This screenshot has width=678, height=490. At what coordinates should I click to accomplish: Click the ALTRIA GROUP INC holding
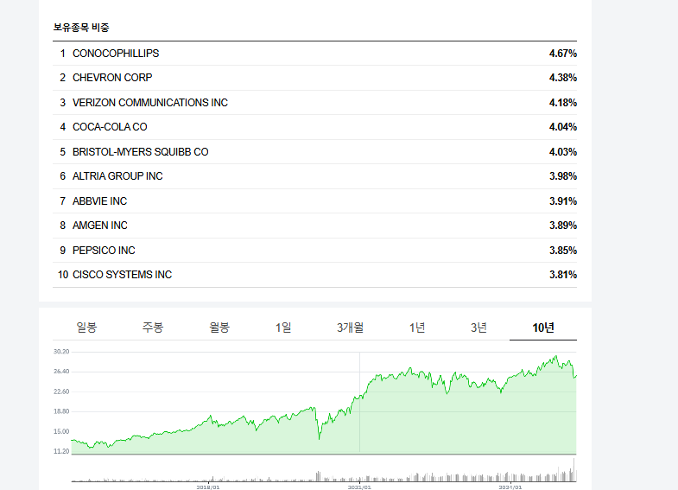(117, 176)
